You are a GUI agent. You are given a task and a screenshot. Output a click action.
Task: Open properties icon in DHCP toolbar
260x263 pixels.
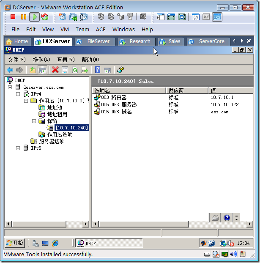pos(65,70)
